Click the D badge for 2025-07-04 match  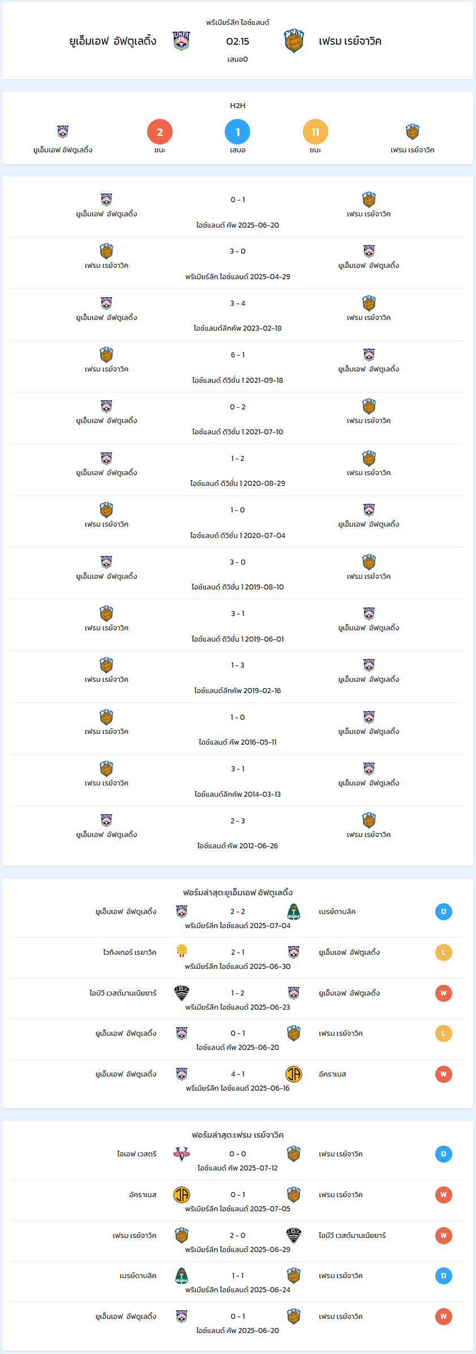click(x=444, y=912)
